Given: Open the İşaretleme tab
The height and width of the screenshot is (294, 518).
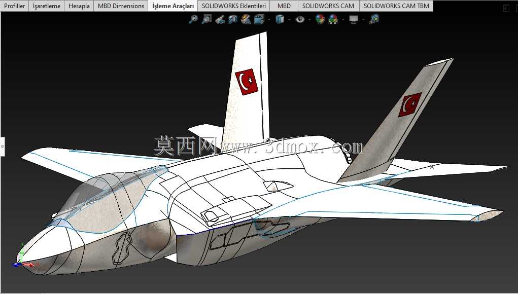Looking at the screenshot, I should point(47,6).
